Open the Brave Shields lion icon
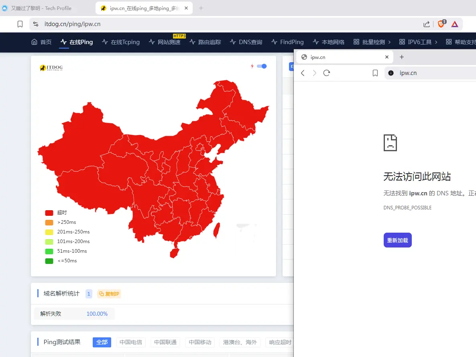The width and height of the screenshot is (476, 357). coord(442,24)
